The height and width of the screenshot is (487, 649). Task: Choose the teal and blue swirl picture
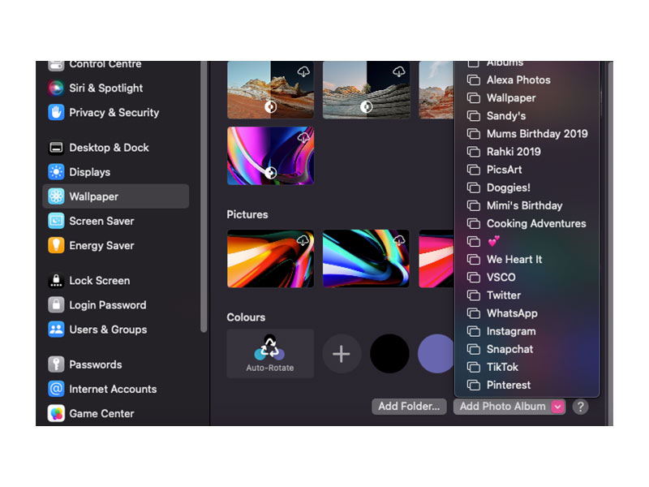(x=367, y=259)
